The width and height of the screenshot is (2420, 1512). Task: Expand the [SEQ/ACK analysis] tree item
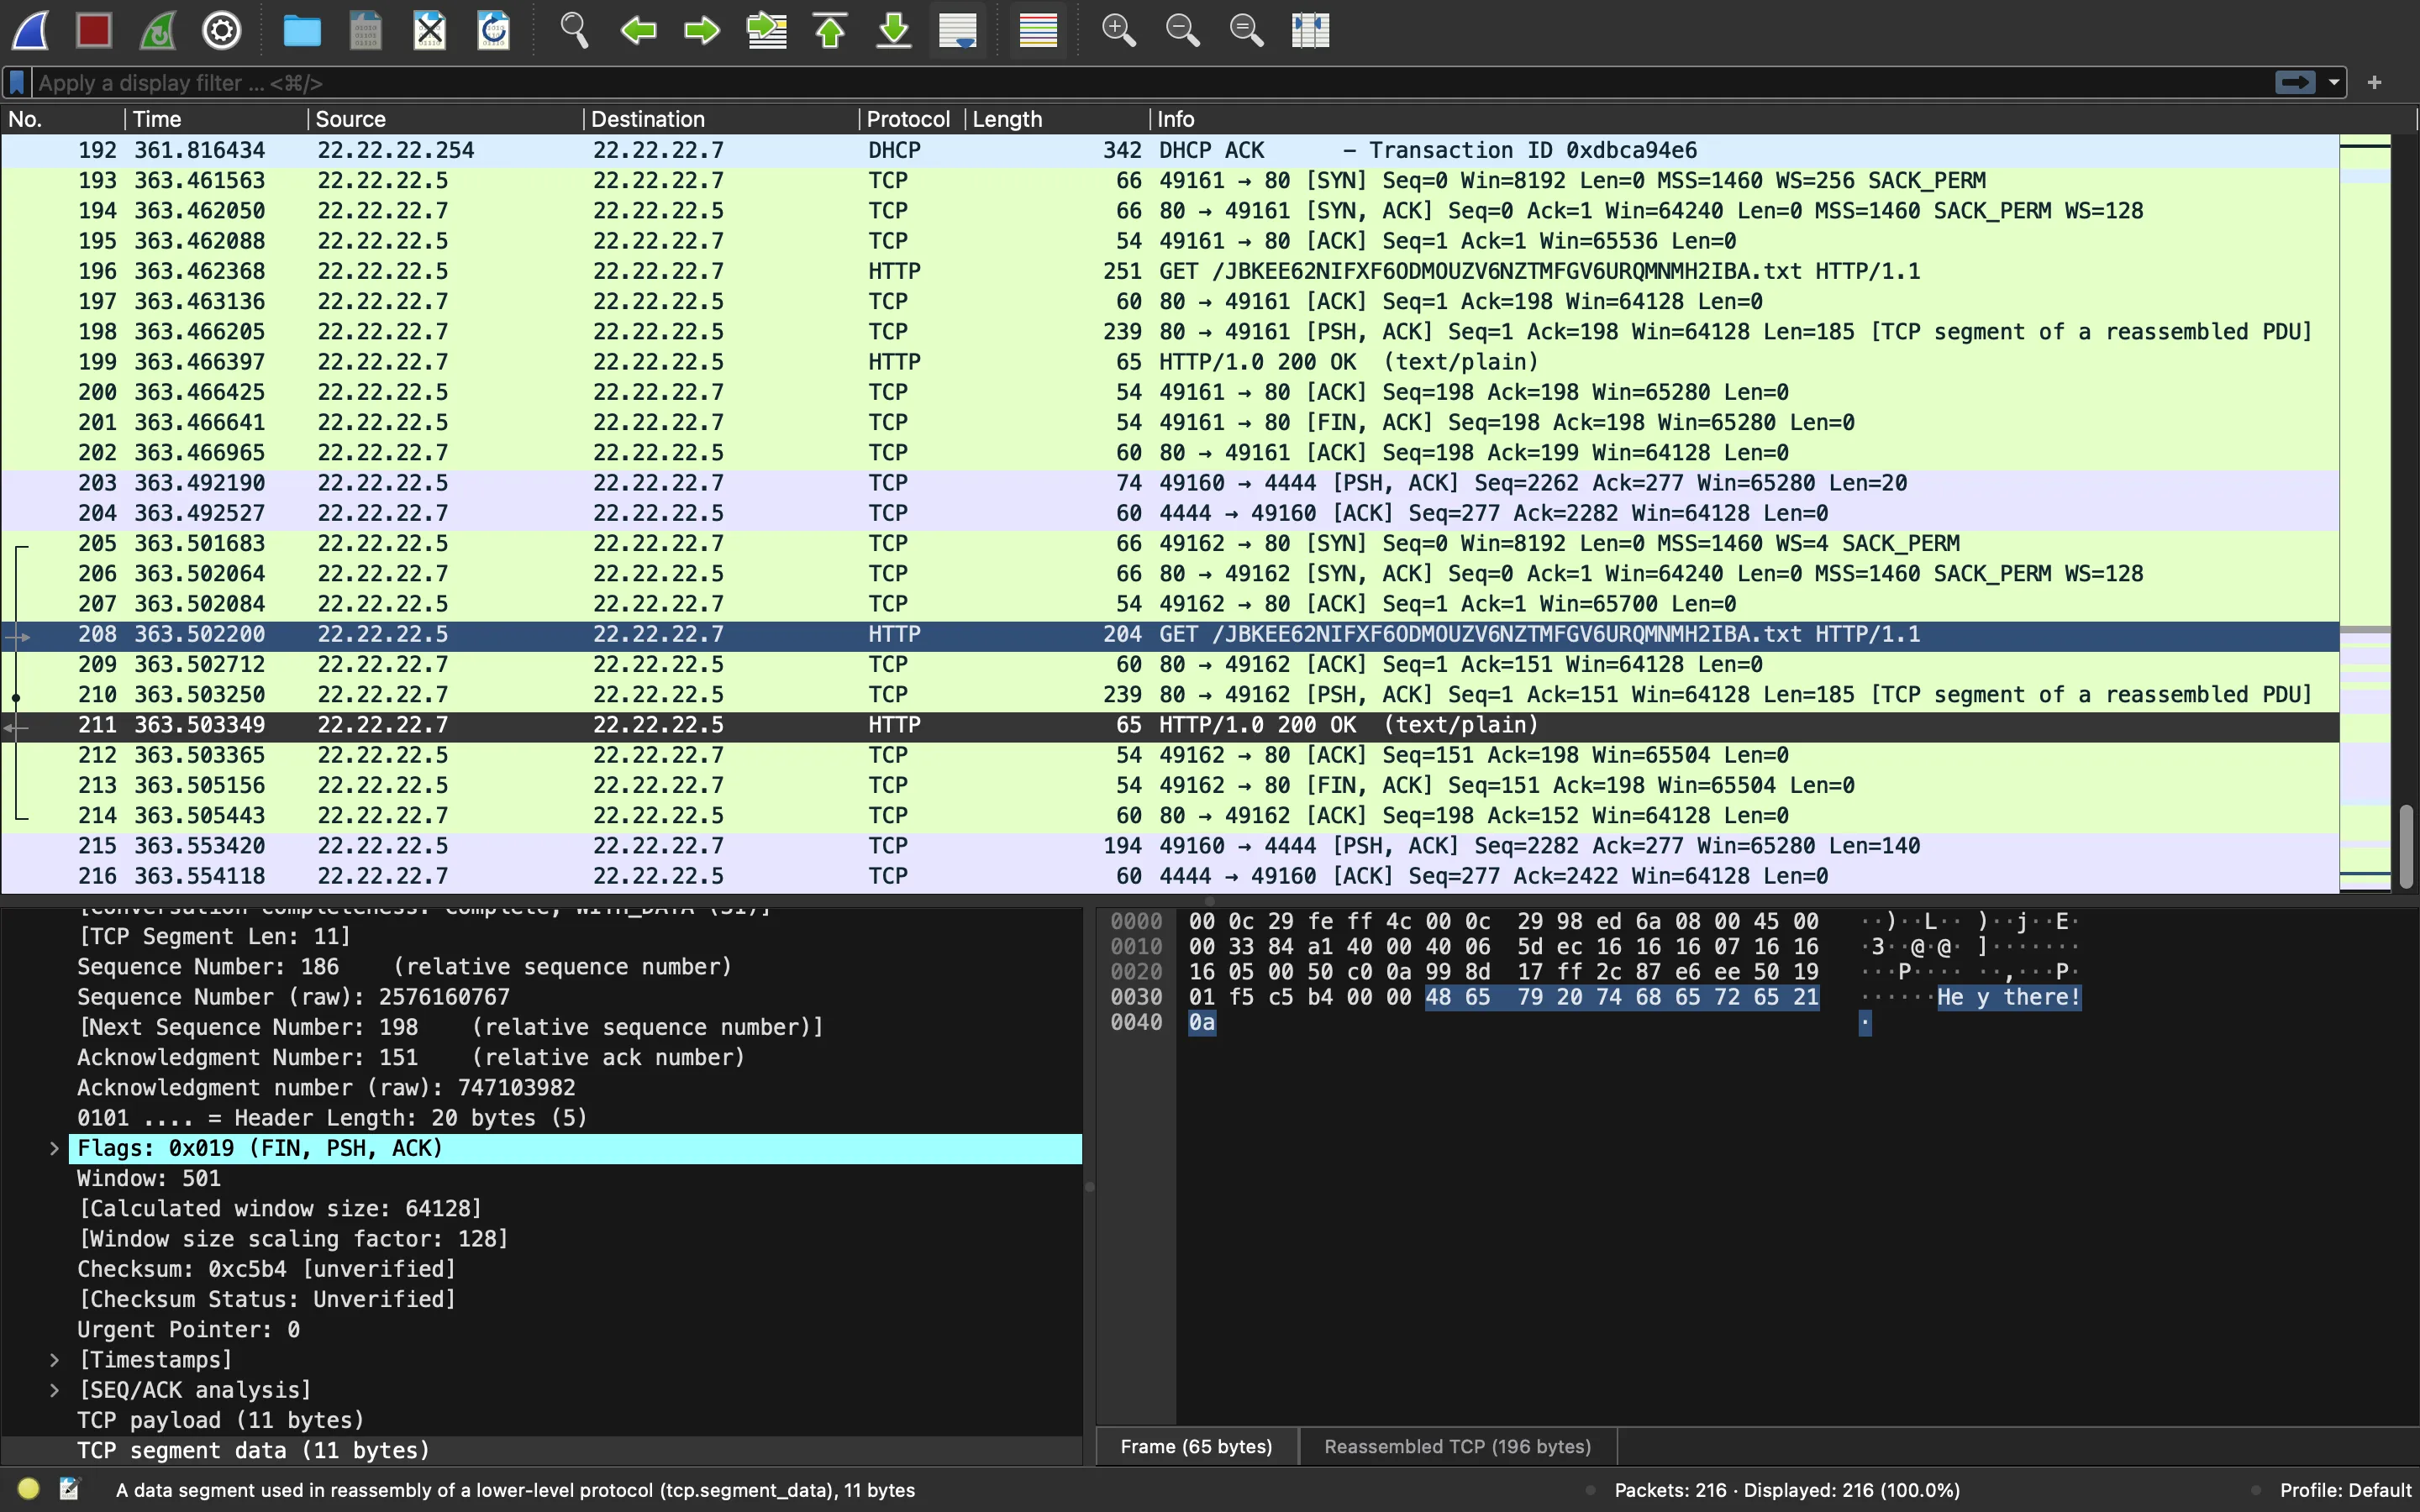point(54,1390)
